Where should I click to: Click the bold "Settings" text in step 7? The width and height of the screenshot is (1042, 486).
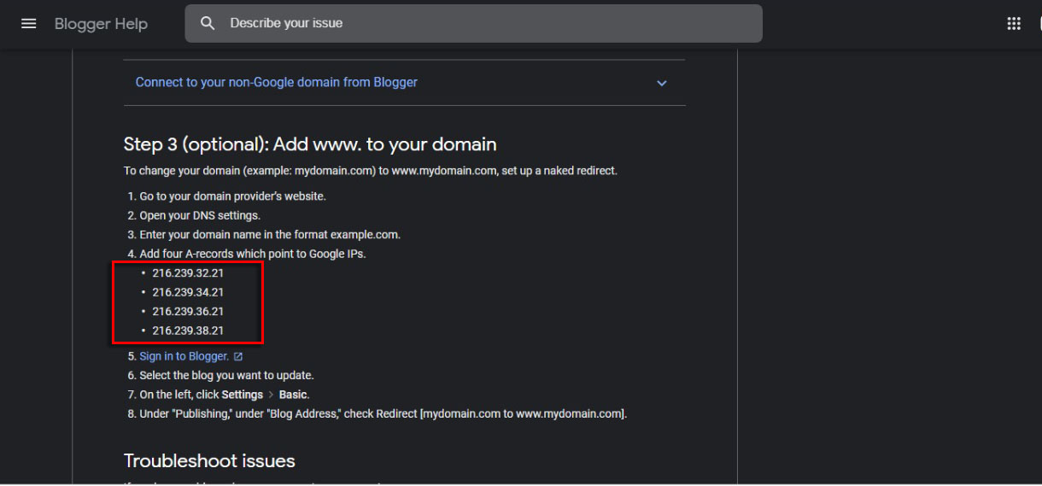click(x=243, y=395)
